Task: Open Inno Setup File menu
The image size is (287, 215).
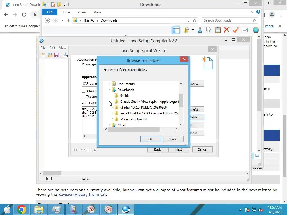Action: [x=43, y=48]
